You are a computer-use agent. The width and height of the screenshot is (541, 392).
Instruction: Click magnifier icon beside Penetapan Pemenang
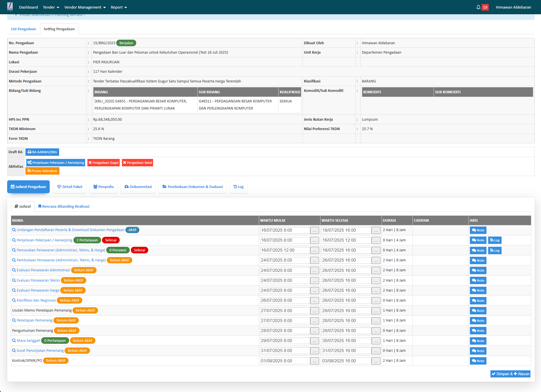(x=14, y=320)
